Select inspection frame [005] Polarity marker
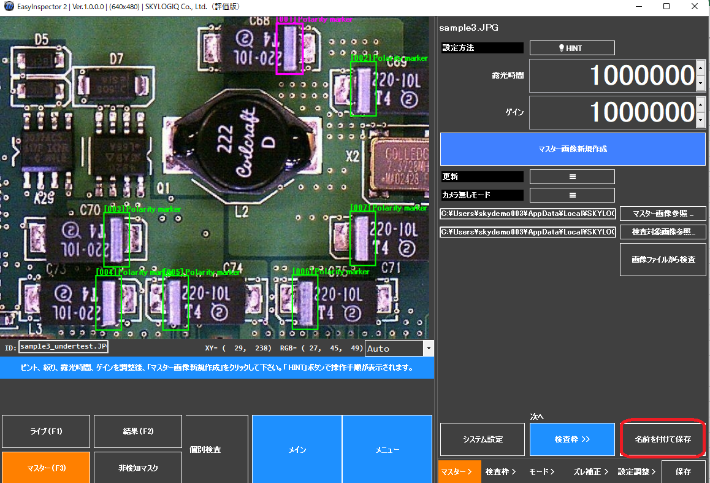Image resolution: width=710 pixels, height=483 pixels. pyautogui.click(x=175, y=302)
